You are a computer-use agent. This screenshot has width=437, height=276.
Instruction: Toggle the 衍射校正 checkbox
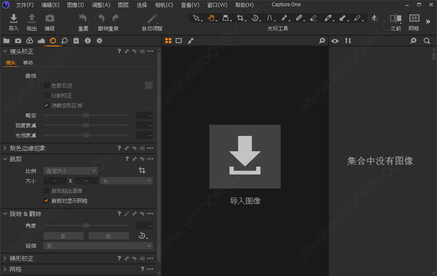pos(46,95)
